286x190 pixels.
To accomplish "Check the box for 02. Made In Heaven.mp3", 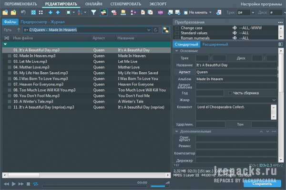I will tap(10, 56).
